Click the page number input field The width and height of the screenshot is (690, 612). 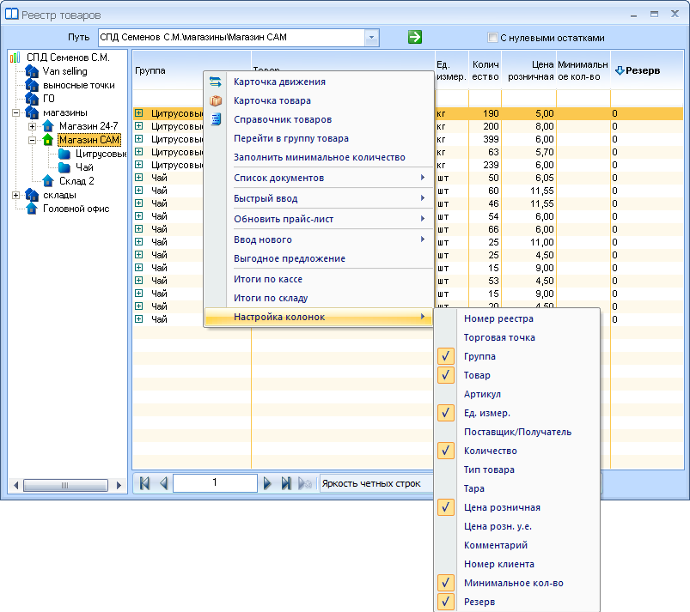tap(215, 482)
